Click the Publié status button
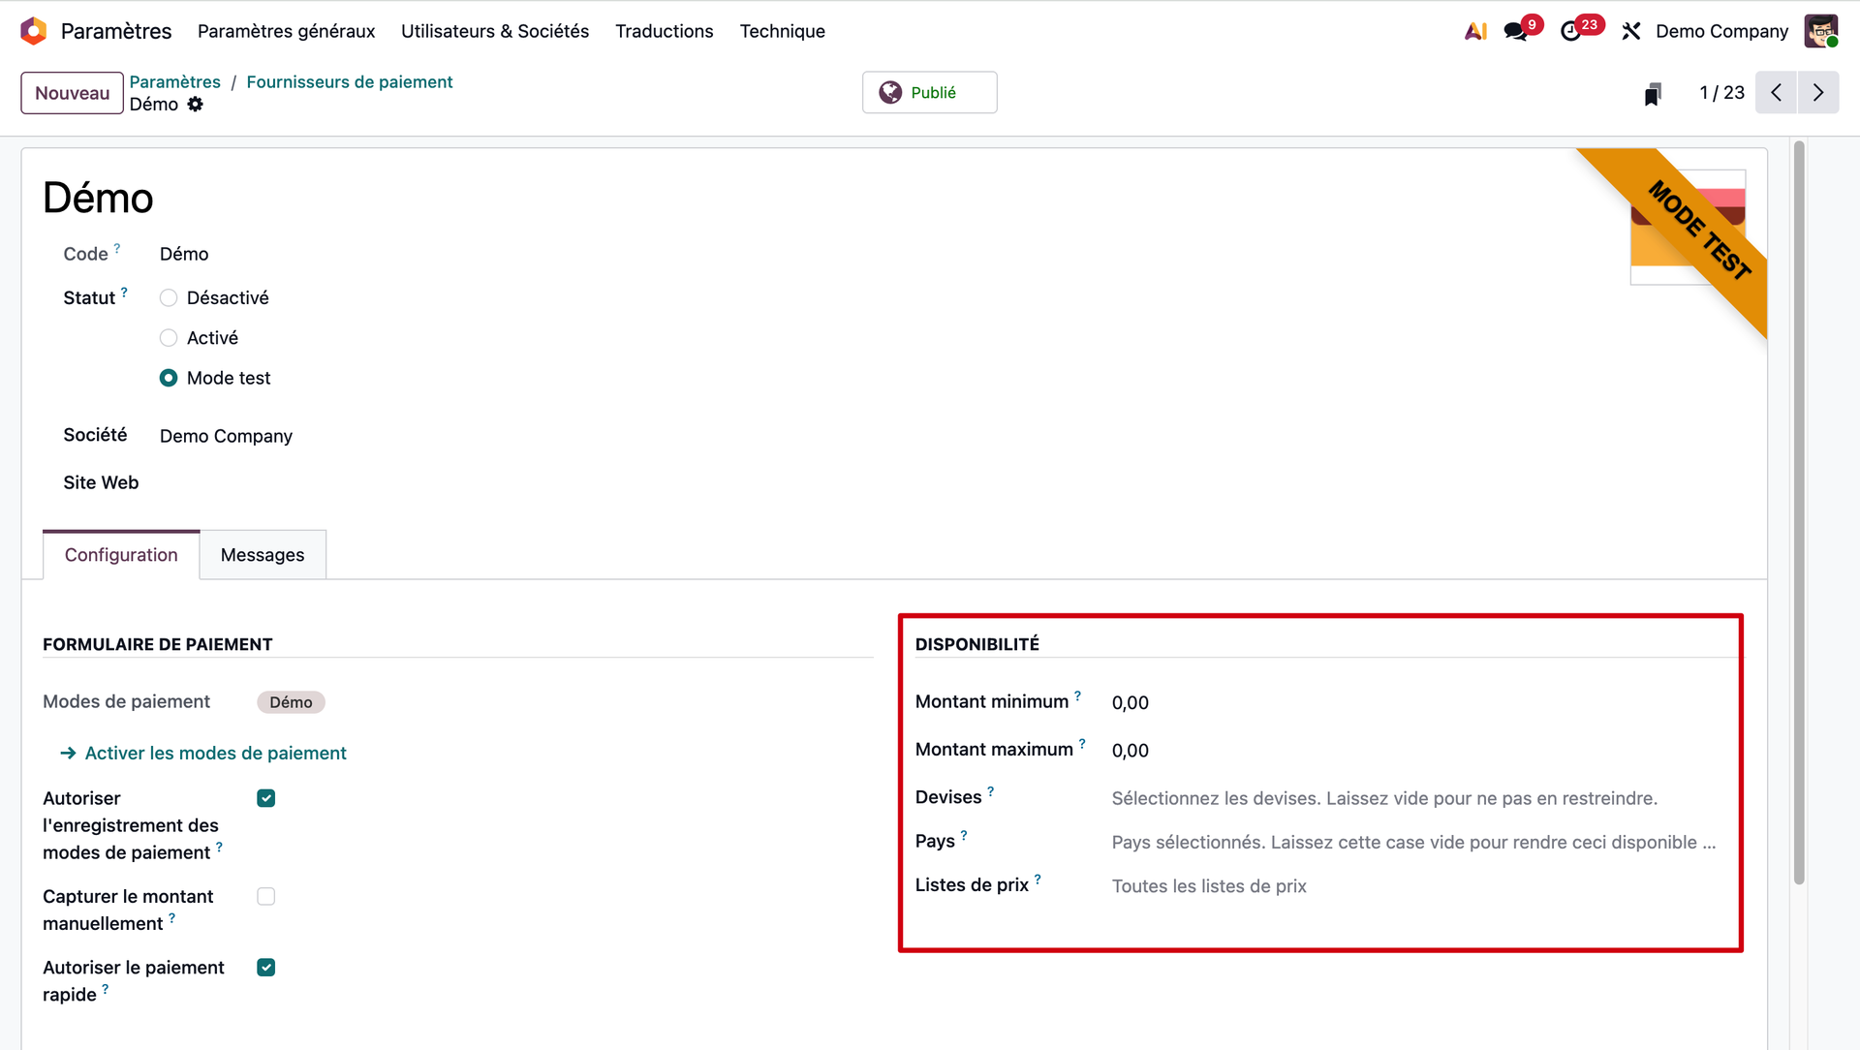The height and width of the screenshot is (1050, 1860). click(930, 92)
